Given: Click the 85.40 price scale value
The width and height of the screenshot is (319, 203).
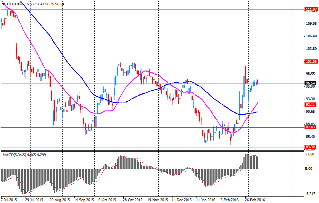Looking at the screenshot, I should 311,137.
